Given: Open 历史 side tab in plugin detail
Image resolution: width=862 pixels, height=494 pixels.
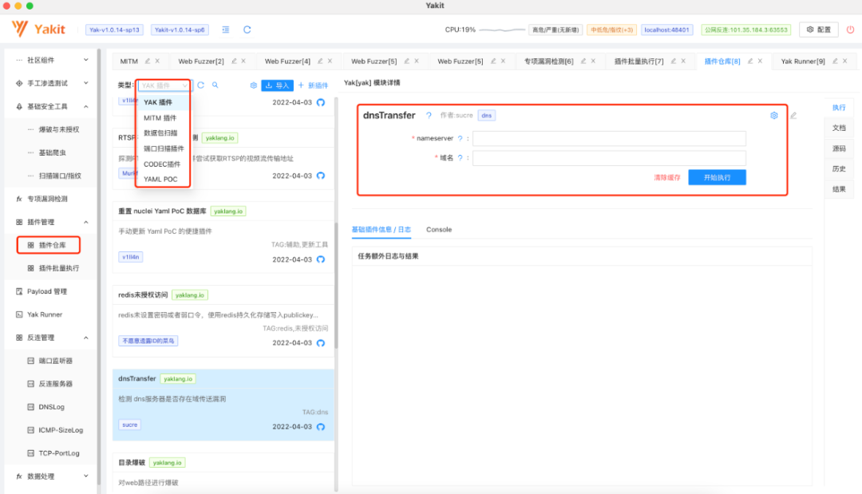Looking at the screenshot, I should [839, 168].
